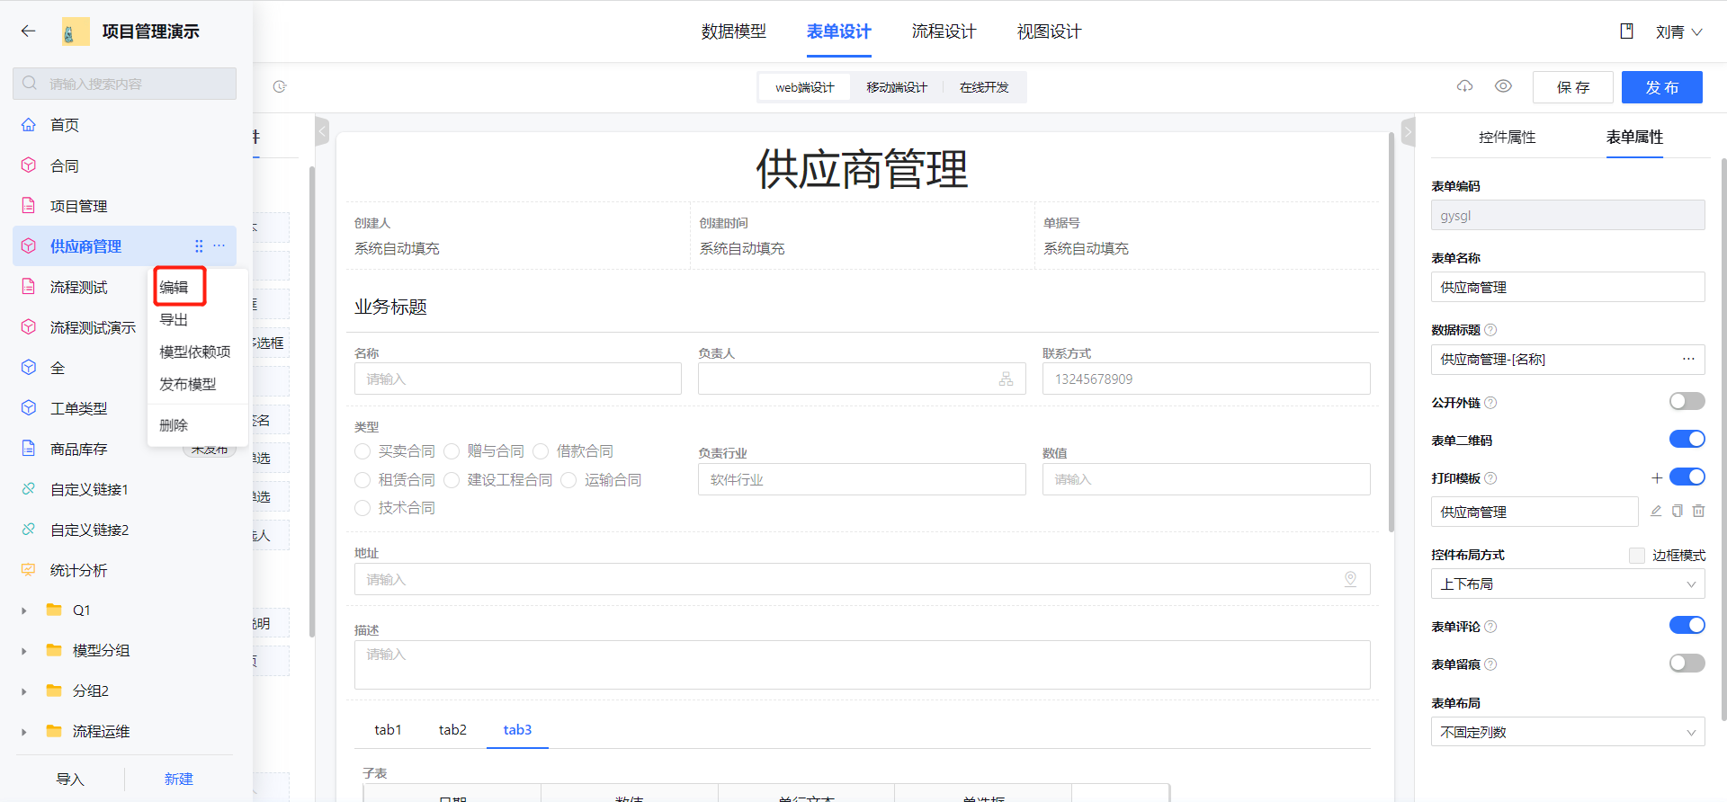Delete the 供应商管理 print template
Image resolution: width=1727 pixels, height=802 pixels.
pyautogui.click(x=1698, y=511)
